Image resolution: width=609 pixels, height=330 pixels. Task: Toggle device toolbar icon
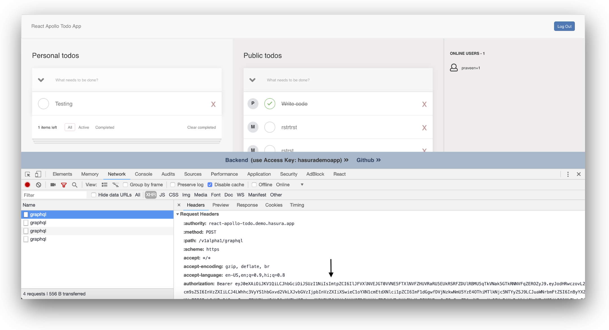point(38,174)
